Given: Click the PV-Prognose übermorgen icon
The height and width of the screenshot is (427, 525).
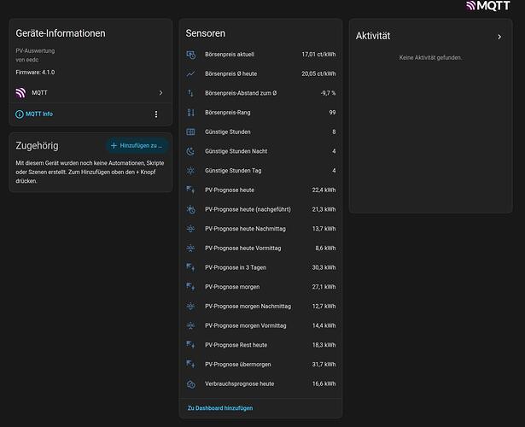Looking at the screenshot, I should tap(191, 365).
